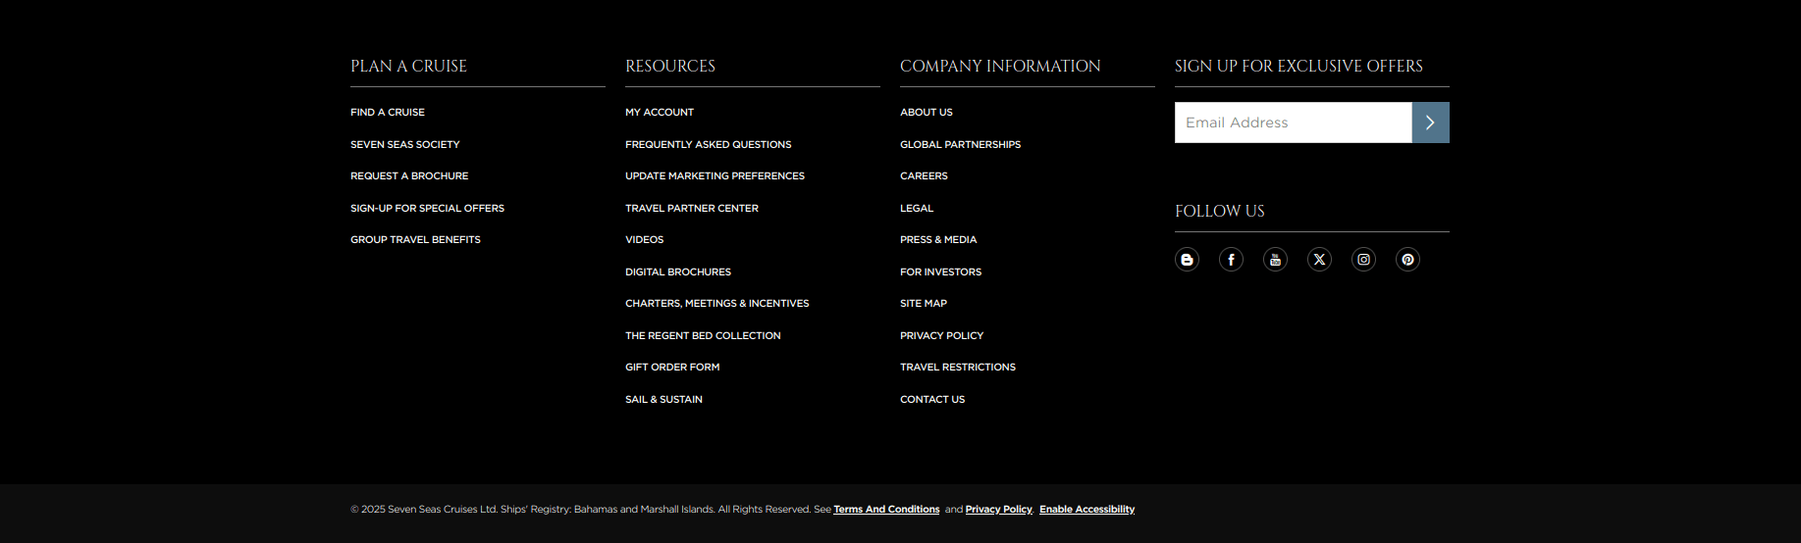
Task: Browse Digital Brochures
Action: (x=677, y=272)
